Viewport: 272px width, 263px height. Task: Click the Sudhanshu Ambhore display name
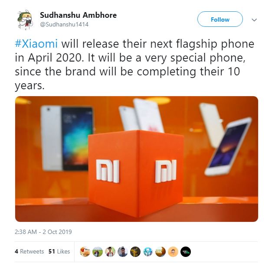click(x=78, y=15)
